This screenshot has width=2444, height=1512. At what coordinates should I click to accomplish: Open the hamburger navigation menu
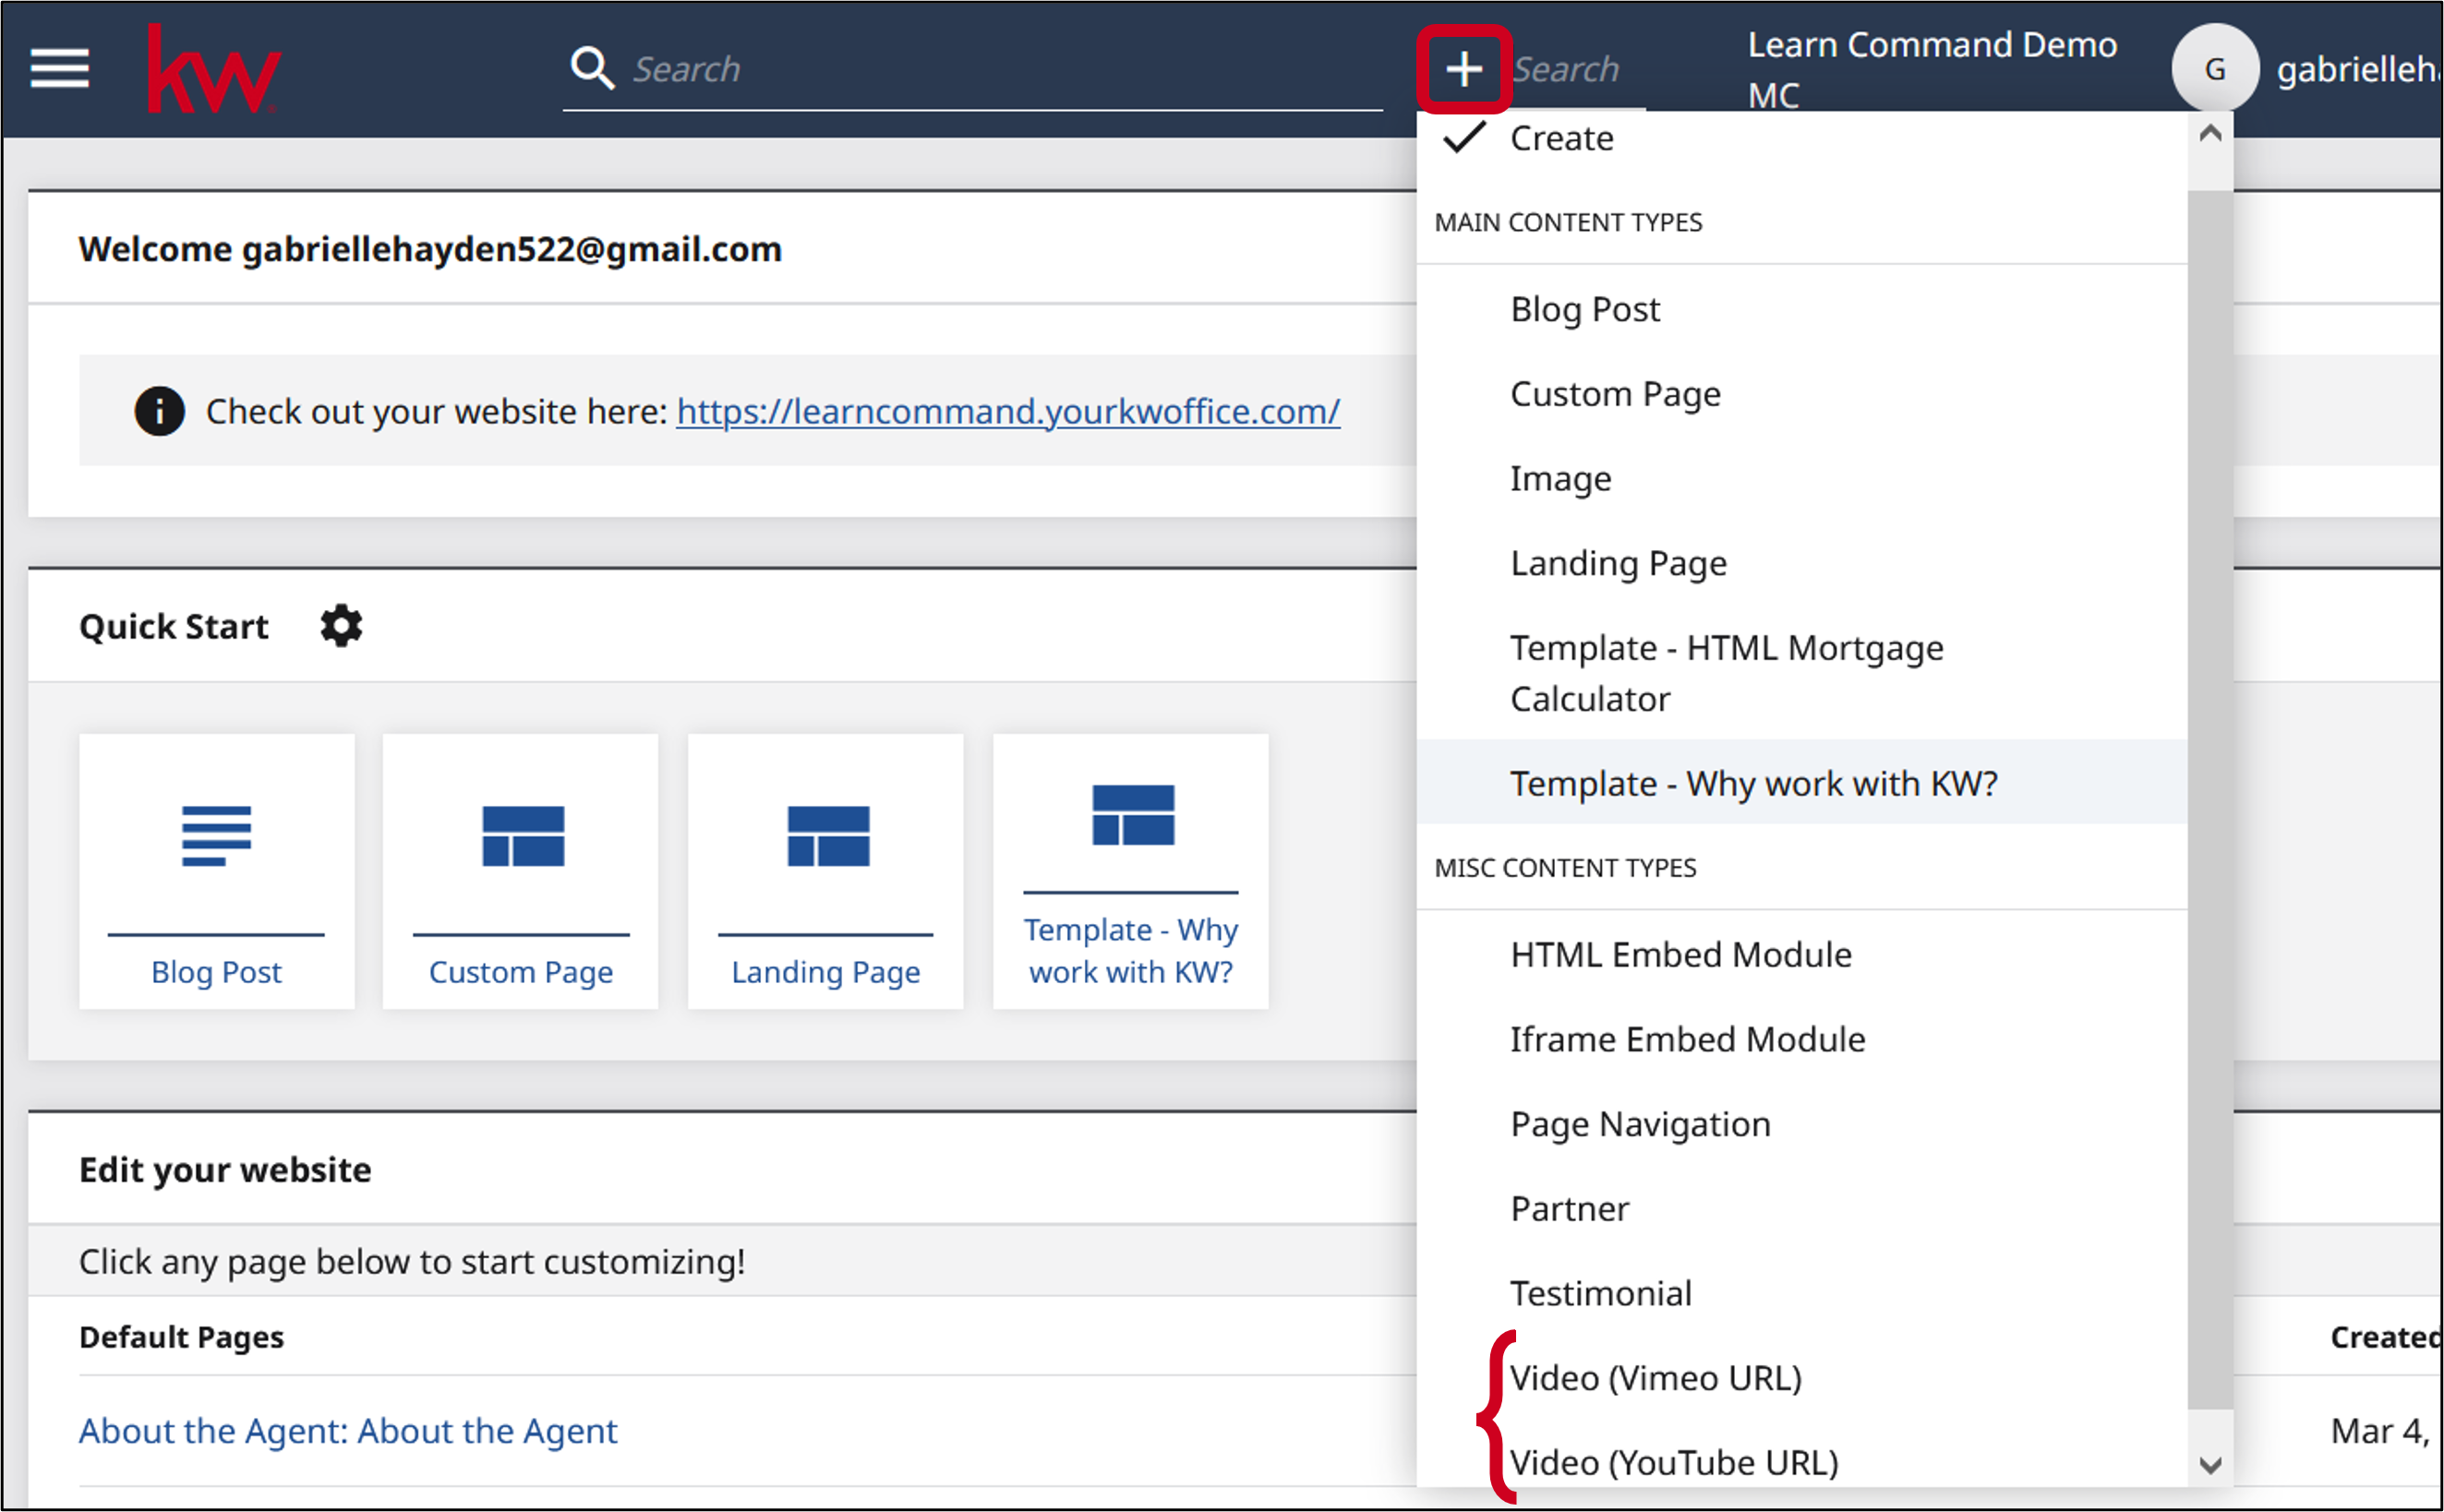(x=59, y=68)
